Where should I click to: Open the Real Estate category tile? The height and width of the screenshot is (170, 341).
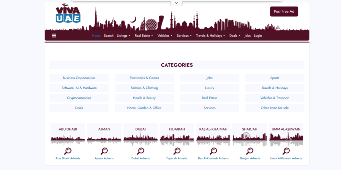pyautogui.click(x=209, y=98)
